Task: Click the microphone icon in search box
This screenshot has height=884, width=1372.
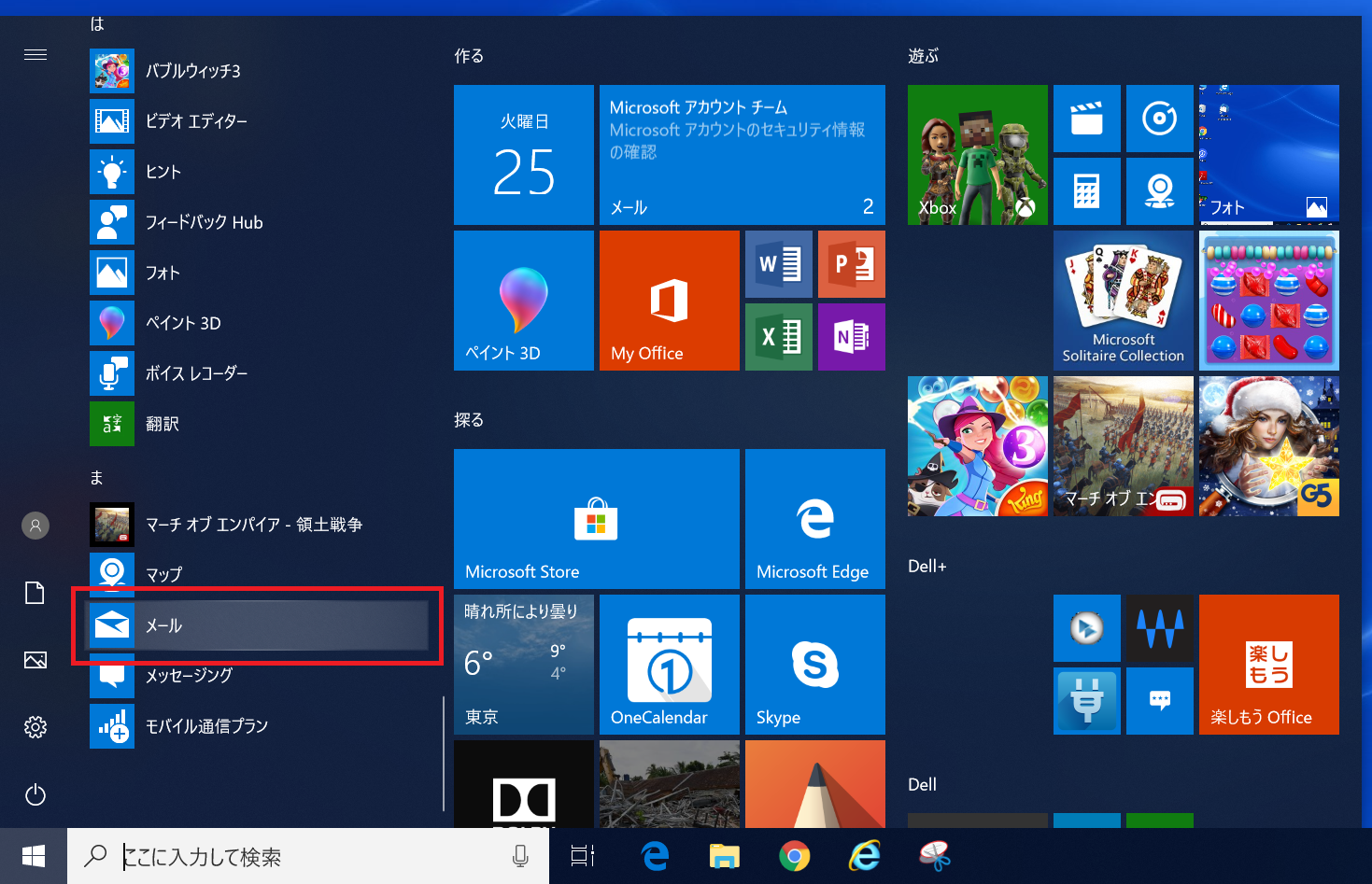Action: coord(521,856)
